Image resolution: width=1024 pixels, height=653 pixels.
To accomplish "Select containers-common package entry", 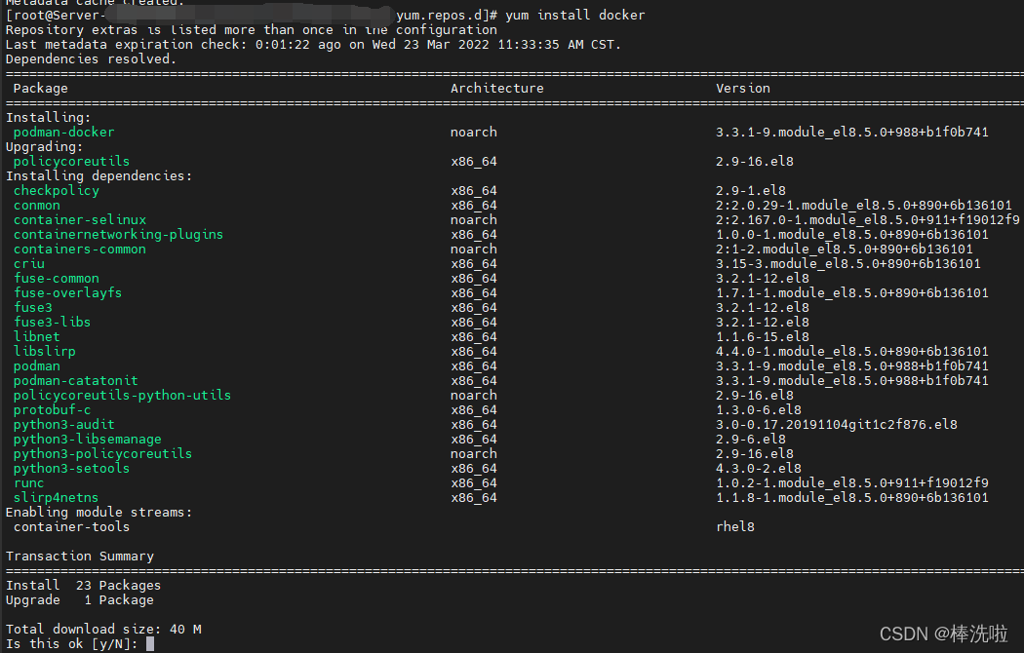I will tap(80, 250).
